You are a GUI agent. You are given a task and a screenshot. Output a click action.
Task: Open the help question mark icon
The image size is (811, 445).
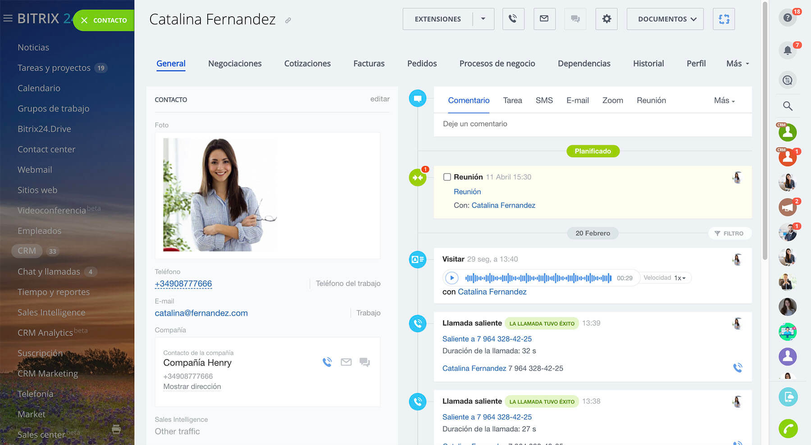coord(788,17)
